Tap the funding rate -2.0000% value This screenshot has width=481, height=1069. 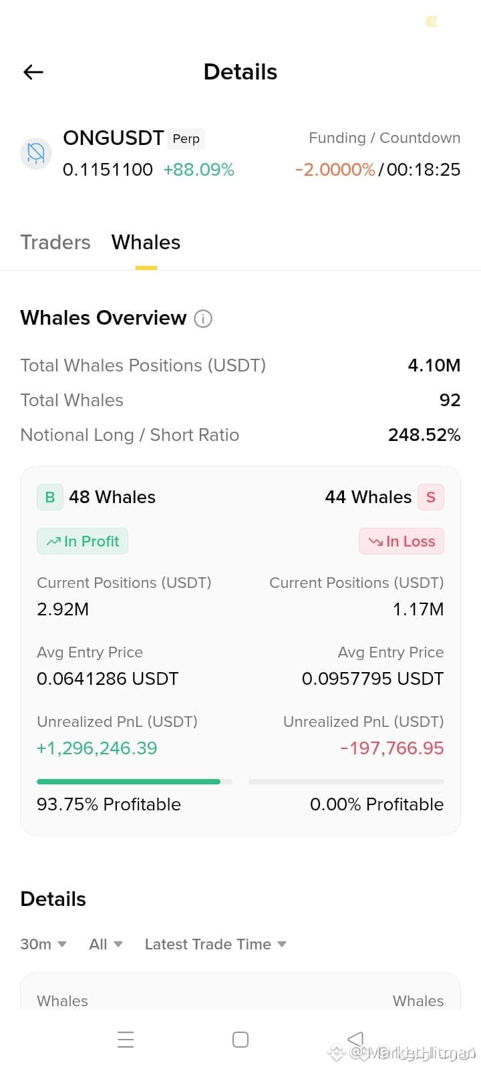pos(335,170)
